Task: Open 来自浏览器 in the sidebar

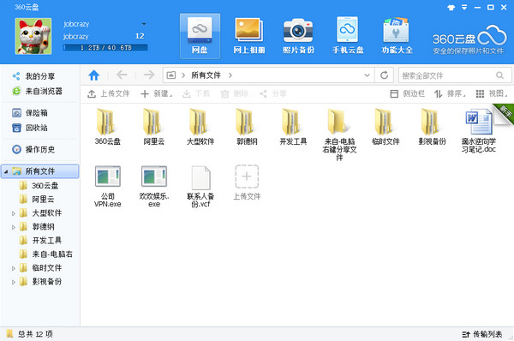Action: point(37,91)
